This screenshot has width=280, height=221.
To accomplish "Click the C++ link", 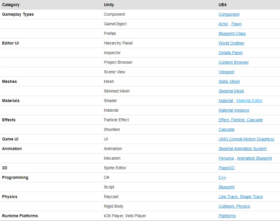I will pos(222,178).
